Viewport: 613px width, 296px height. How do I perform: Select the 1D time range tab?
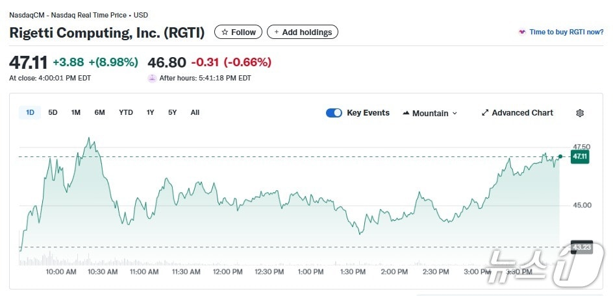point(30,112)
